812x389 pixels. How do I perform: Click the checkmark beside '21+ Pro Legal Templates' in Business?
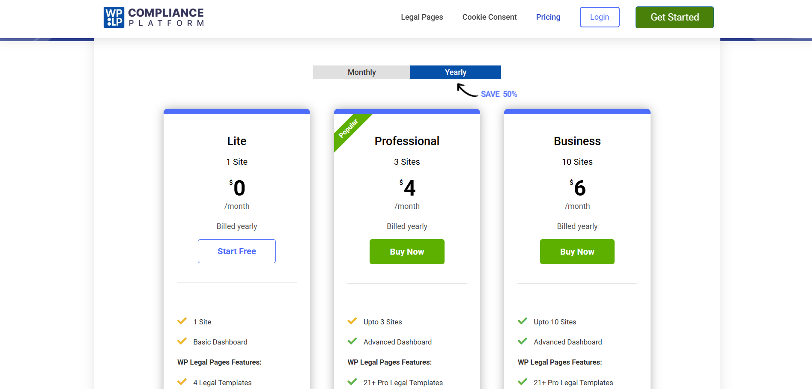(522, 381)
